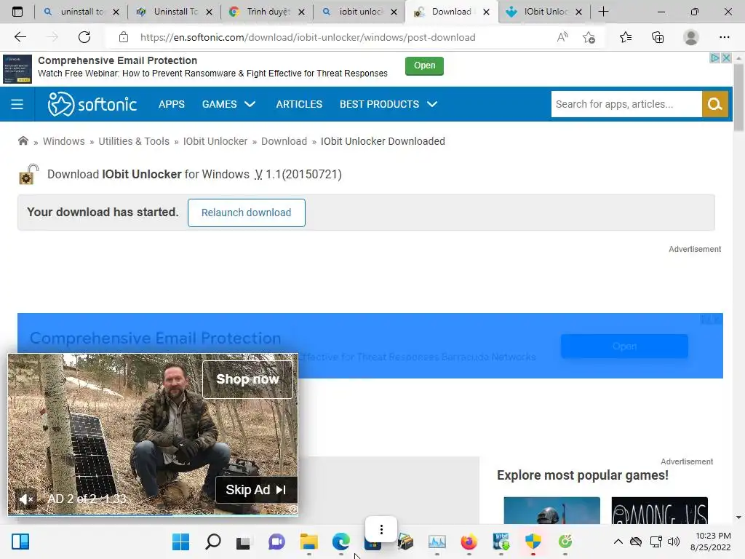Screen dimensions: 745x559
Task: Close the top banner advertisement
Action: coord(726,58)
